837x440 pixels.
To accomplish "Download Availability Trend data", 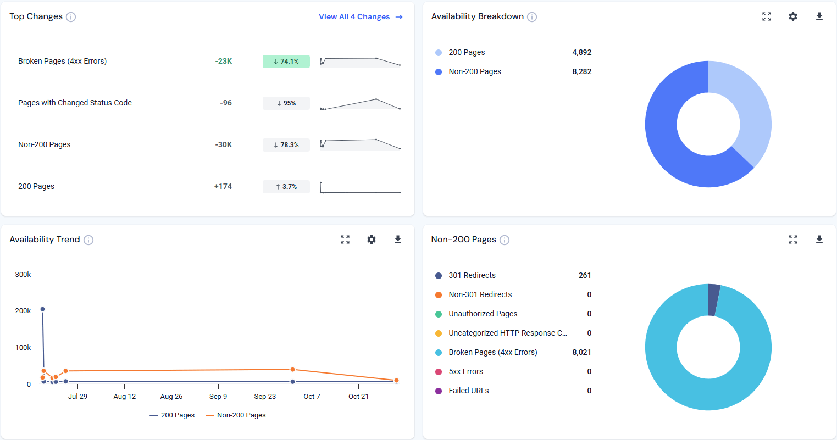I will point(398,240).
